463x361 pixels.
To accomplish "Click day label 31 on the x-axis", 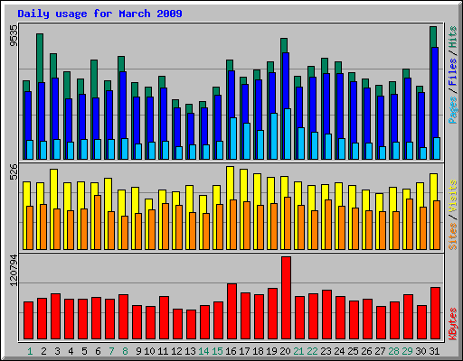I will point(434,351).
